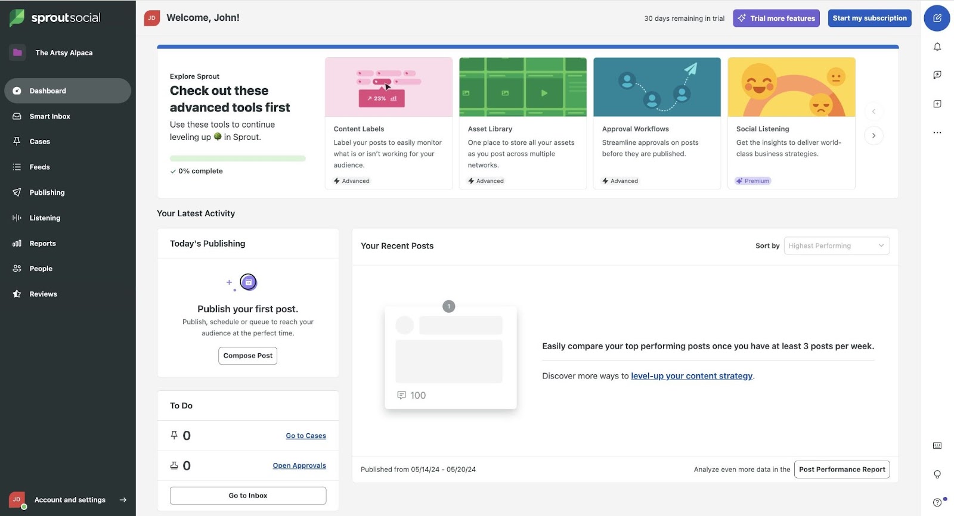Open the Content Labels card image

389,87
